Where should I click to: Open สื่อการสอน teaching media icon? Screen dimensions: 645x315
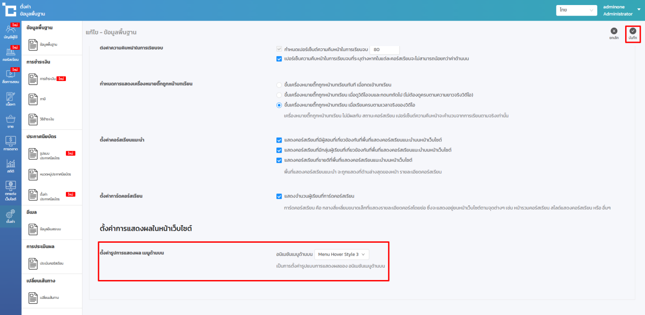click(10, 76)
